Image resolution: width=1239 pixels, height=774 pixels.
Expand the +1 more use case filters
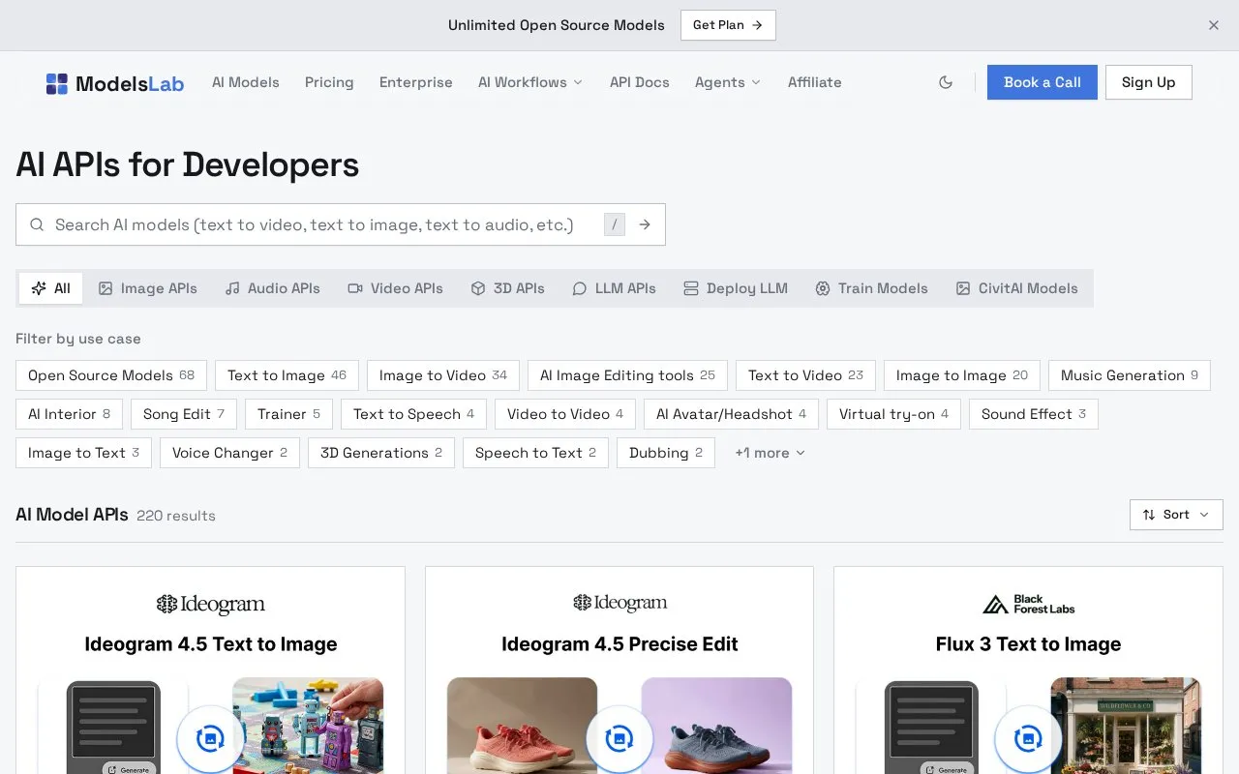pos(770,453)
